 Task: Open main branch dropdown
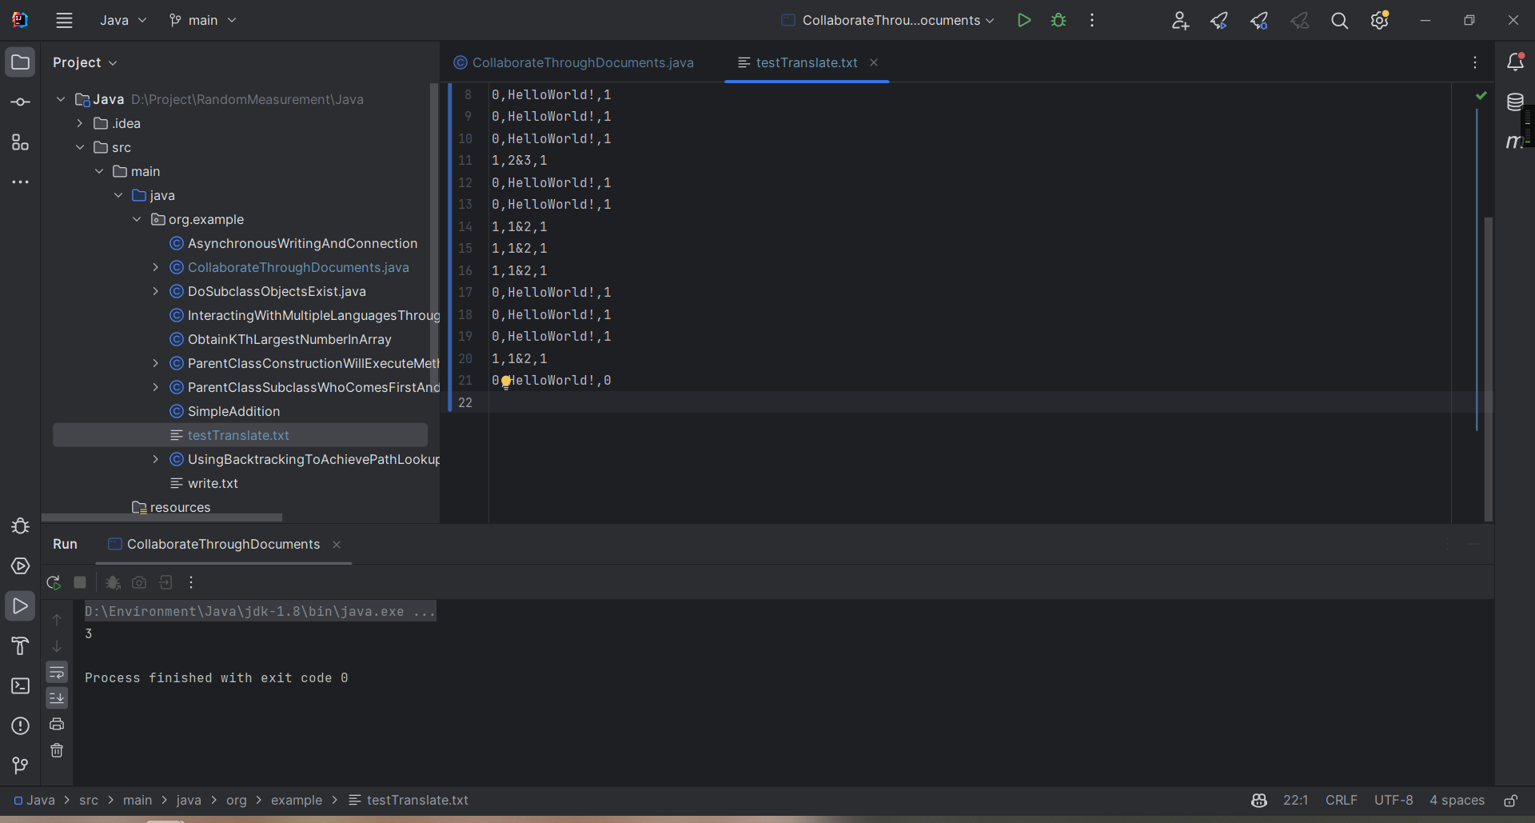click(203, 21)
